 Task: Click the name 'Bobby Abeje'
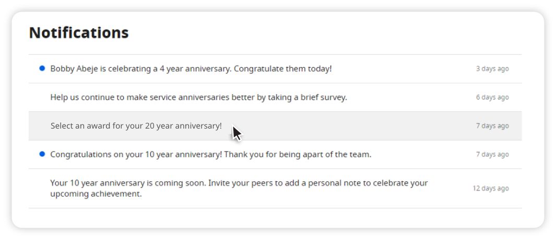pyautogui.click(x=74, y=69)
